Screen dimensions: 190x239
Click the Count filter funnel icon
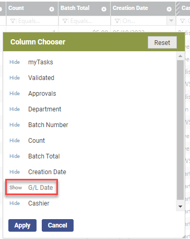(x=13, y=21)
